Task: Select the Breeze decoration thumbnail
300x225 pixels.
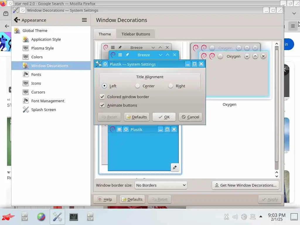Action: (x=140, y=51)
